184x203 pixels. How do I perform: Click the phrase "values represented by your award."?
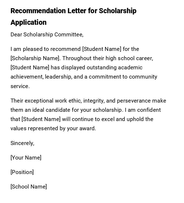click(53, 128)
